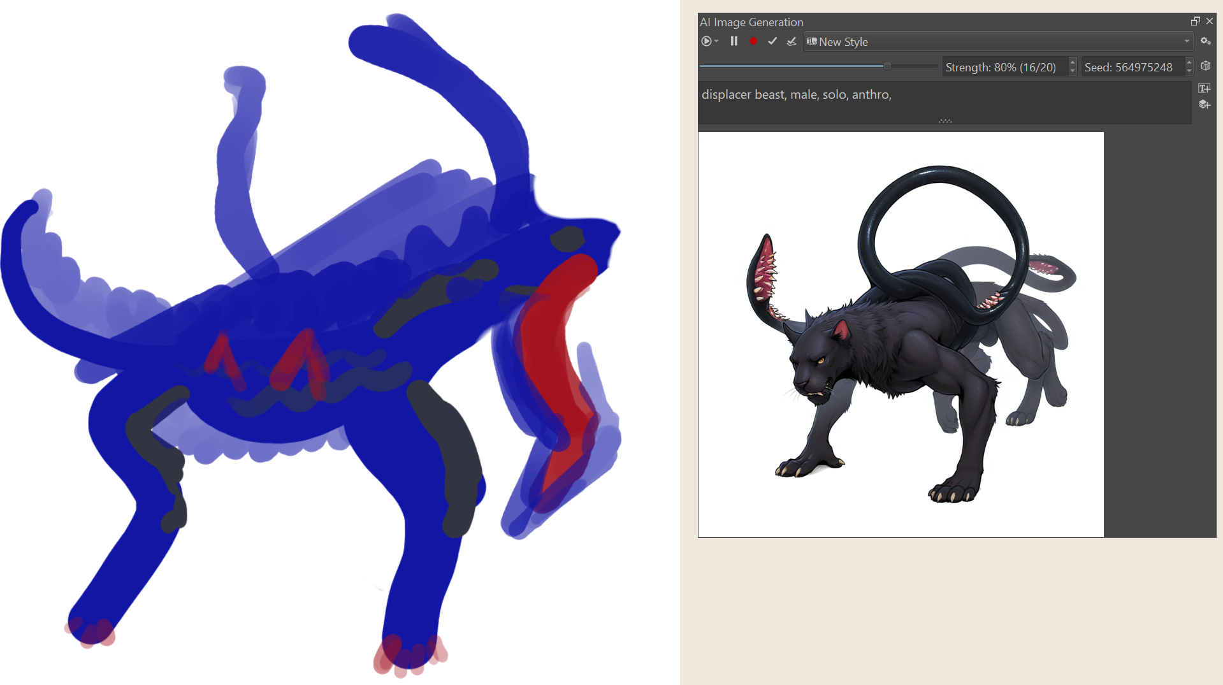Click the strength slider handle
Viewport: 1223px width, 685px height.
click(x=887, y=66)
